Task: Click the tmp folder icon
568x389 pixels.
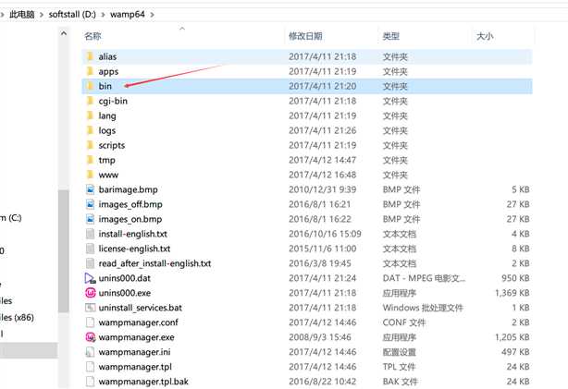Action: [x=91, y=160]
